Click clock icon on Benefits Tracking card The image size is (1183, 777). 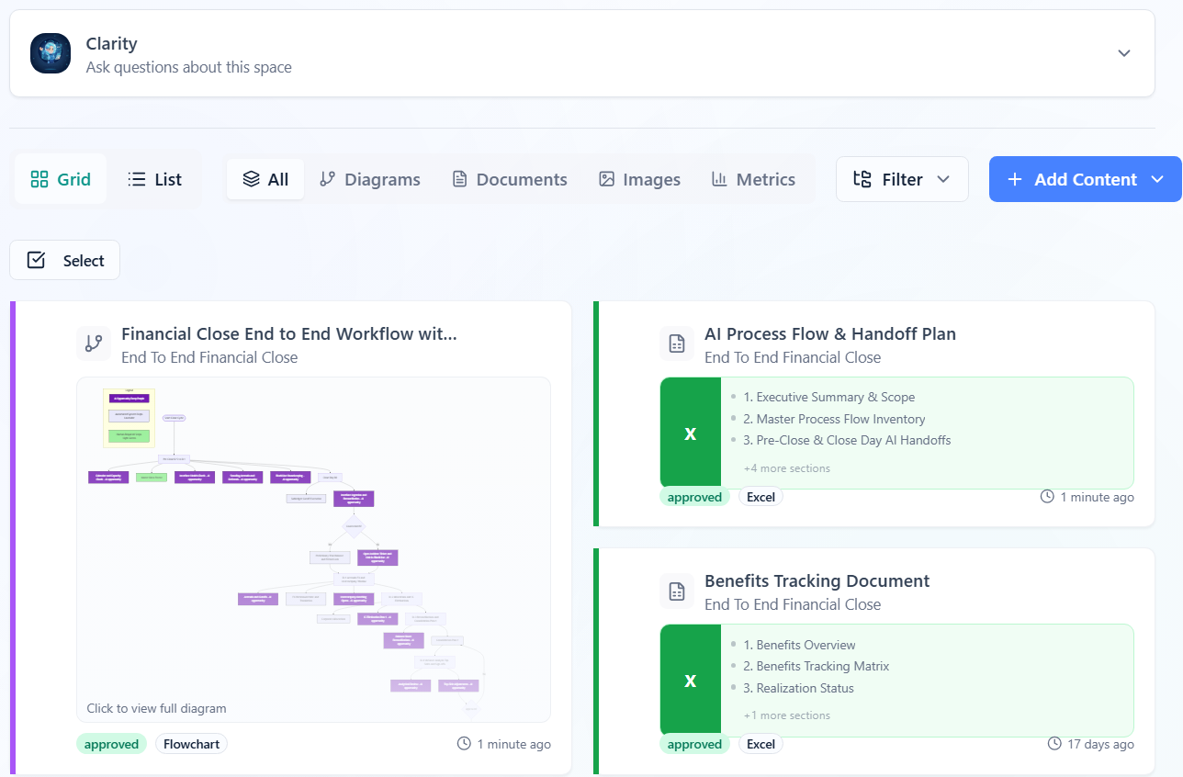[x=1054, y=744]
